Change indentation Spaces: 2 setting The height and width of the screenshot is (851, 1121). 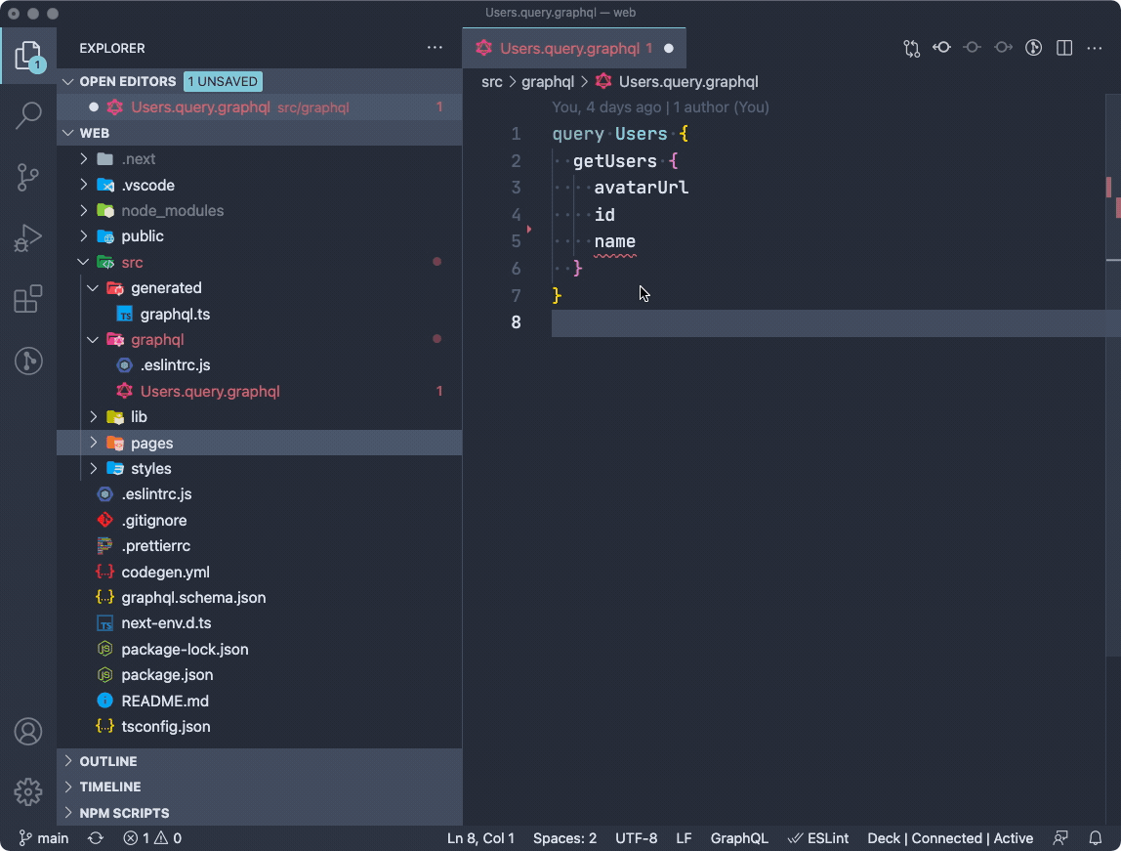pos(564,838)
